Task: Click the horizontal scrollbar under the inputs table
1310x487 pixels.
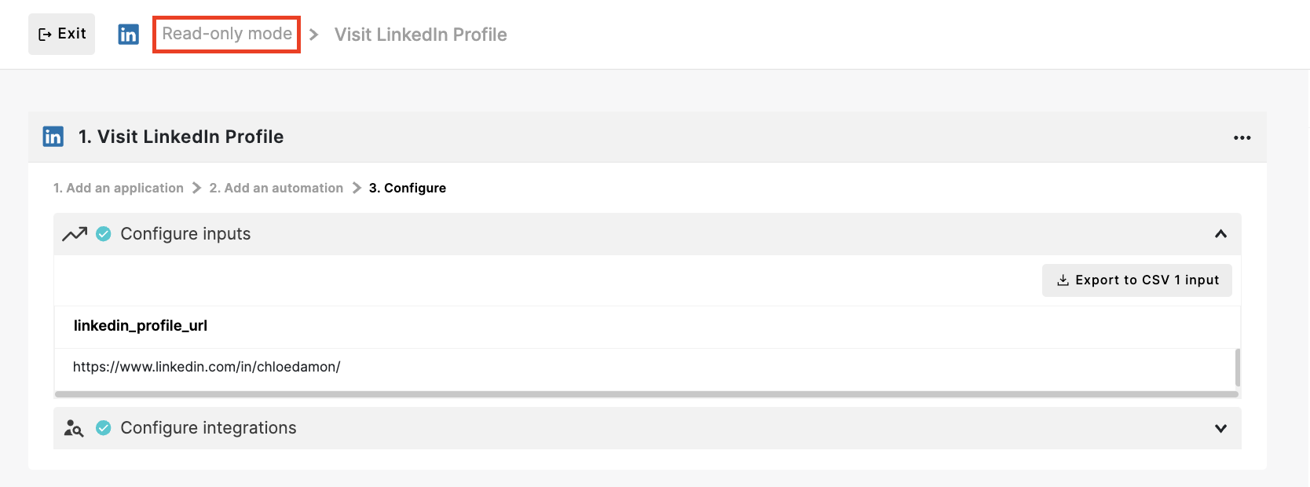Action: coord(646,394)
